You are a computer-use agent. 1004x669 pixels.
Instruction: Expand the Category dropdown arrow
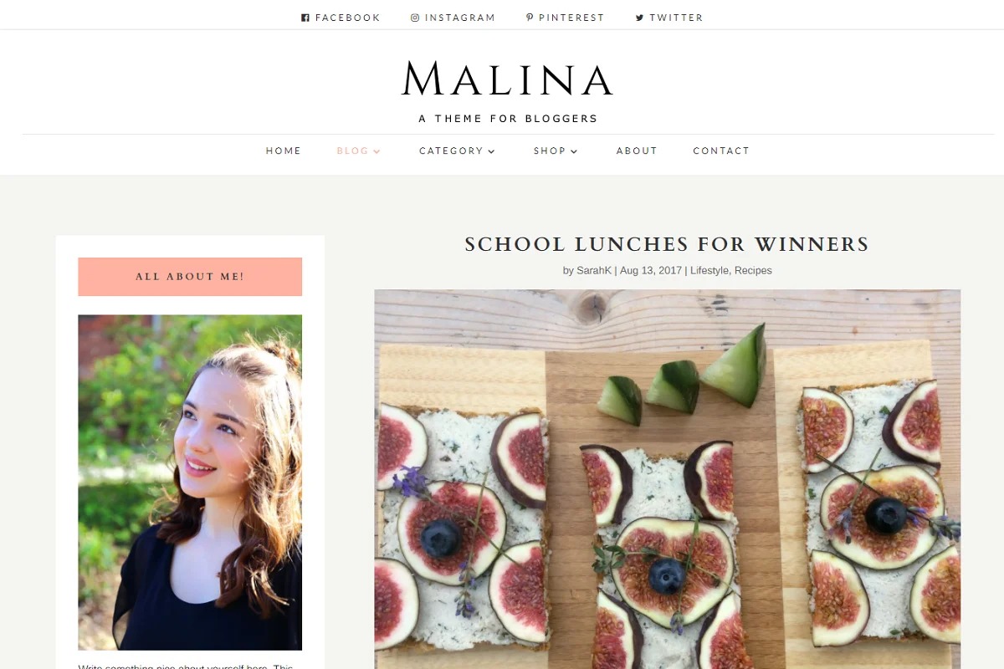tap(491, 151)
